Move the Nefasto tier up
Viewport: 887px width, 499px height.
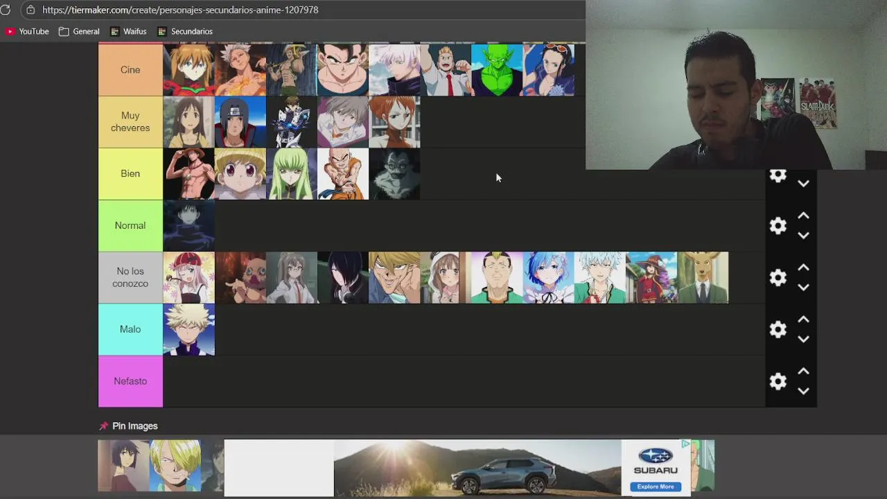tap(803, 371)
